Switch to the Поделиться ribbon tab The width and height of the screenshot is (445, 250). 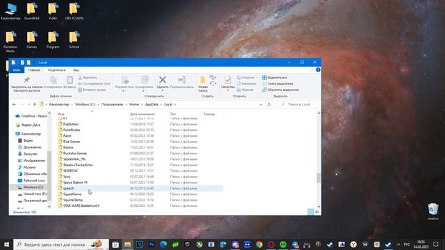coord(56,70)
